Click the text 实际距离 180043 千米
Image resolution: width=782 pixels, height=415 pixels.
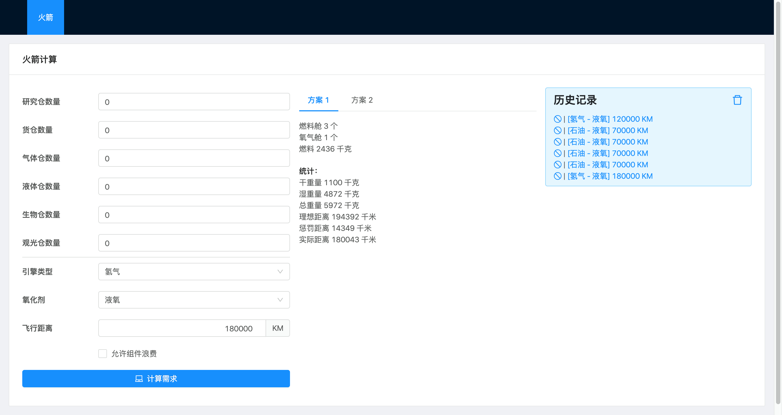pyautogui.click(x=338, y=240)
